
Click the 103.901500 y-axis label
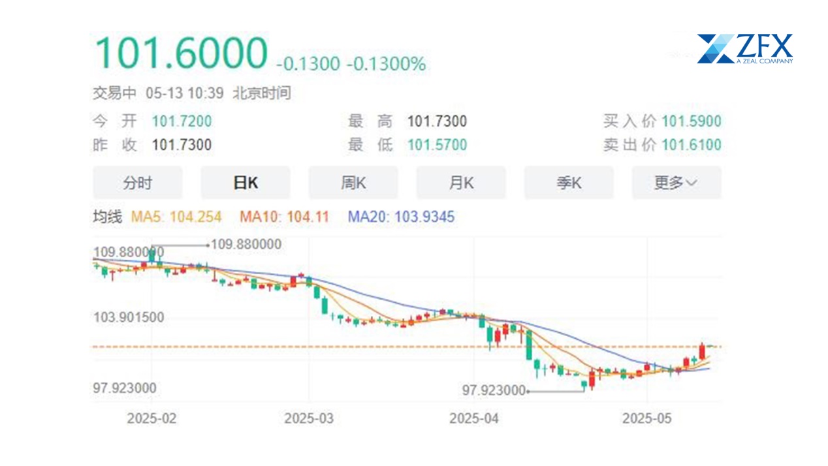[129, 318]
